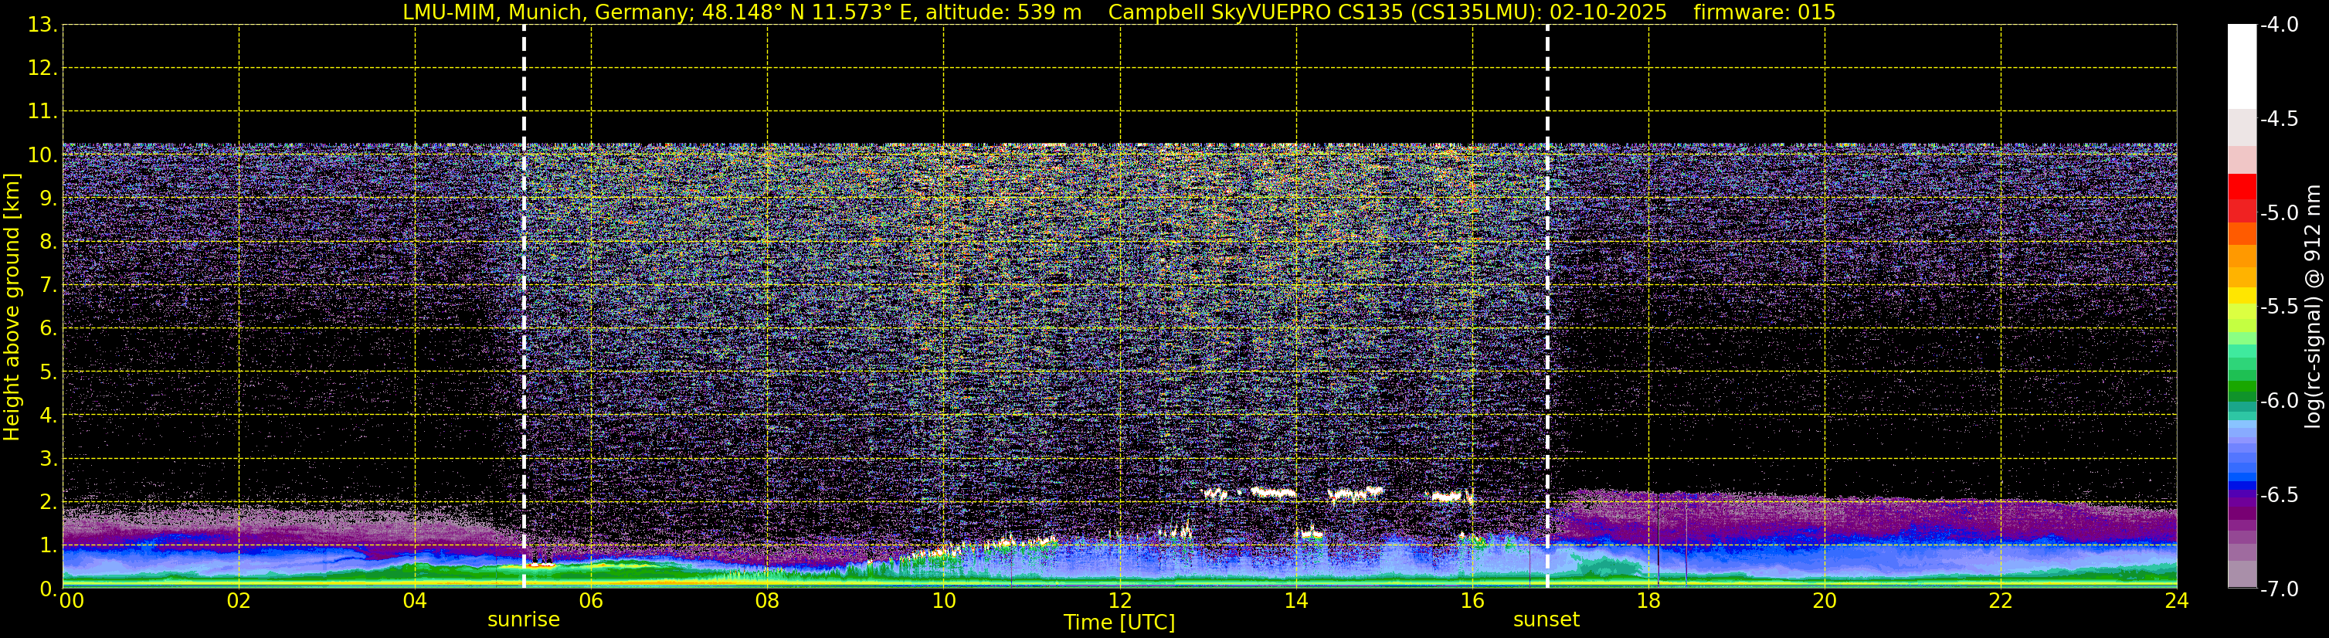
Task: Select the "sunset" label below the time axis
Action: 1547,620
